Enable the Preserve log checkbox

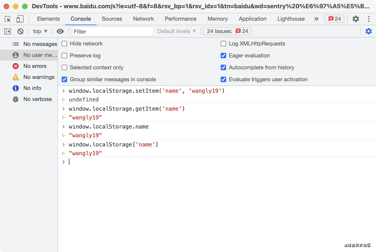tap(65, 56)
